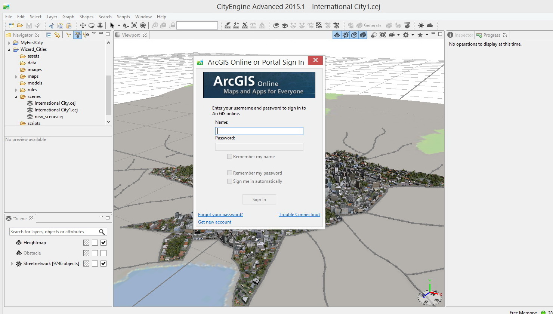Toggle terrain visibility icon in Viewport toolbar
The height and width of the screenshot is (314, 553).
click(x=337, y=35)
